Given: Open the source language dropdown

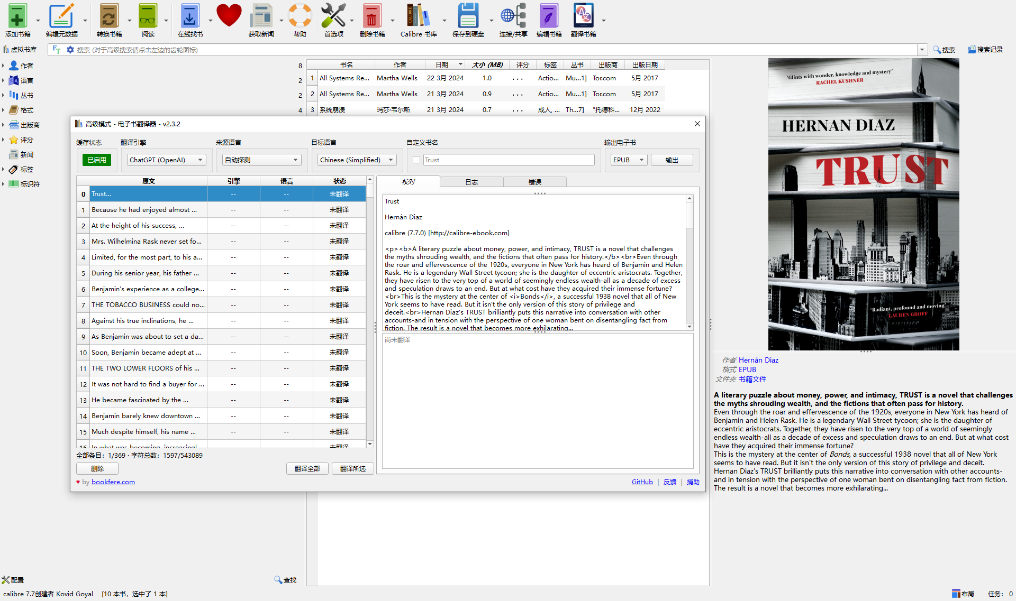Looking at the screenshot, I should pyautogui.click(x=261, y=160).
